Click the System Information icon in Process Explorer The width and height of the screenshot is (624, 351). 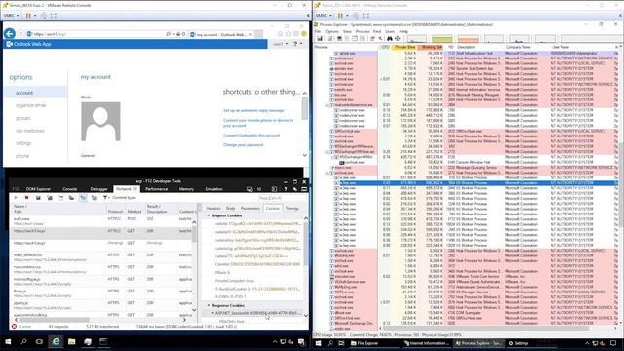pos(339,38)
